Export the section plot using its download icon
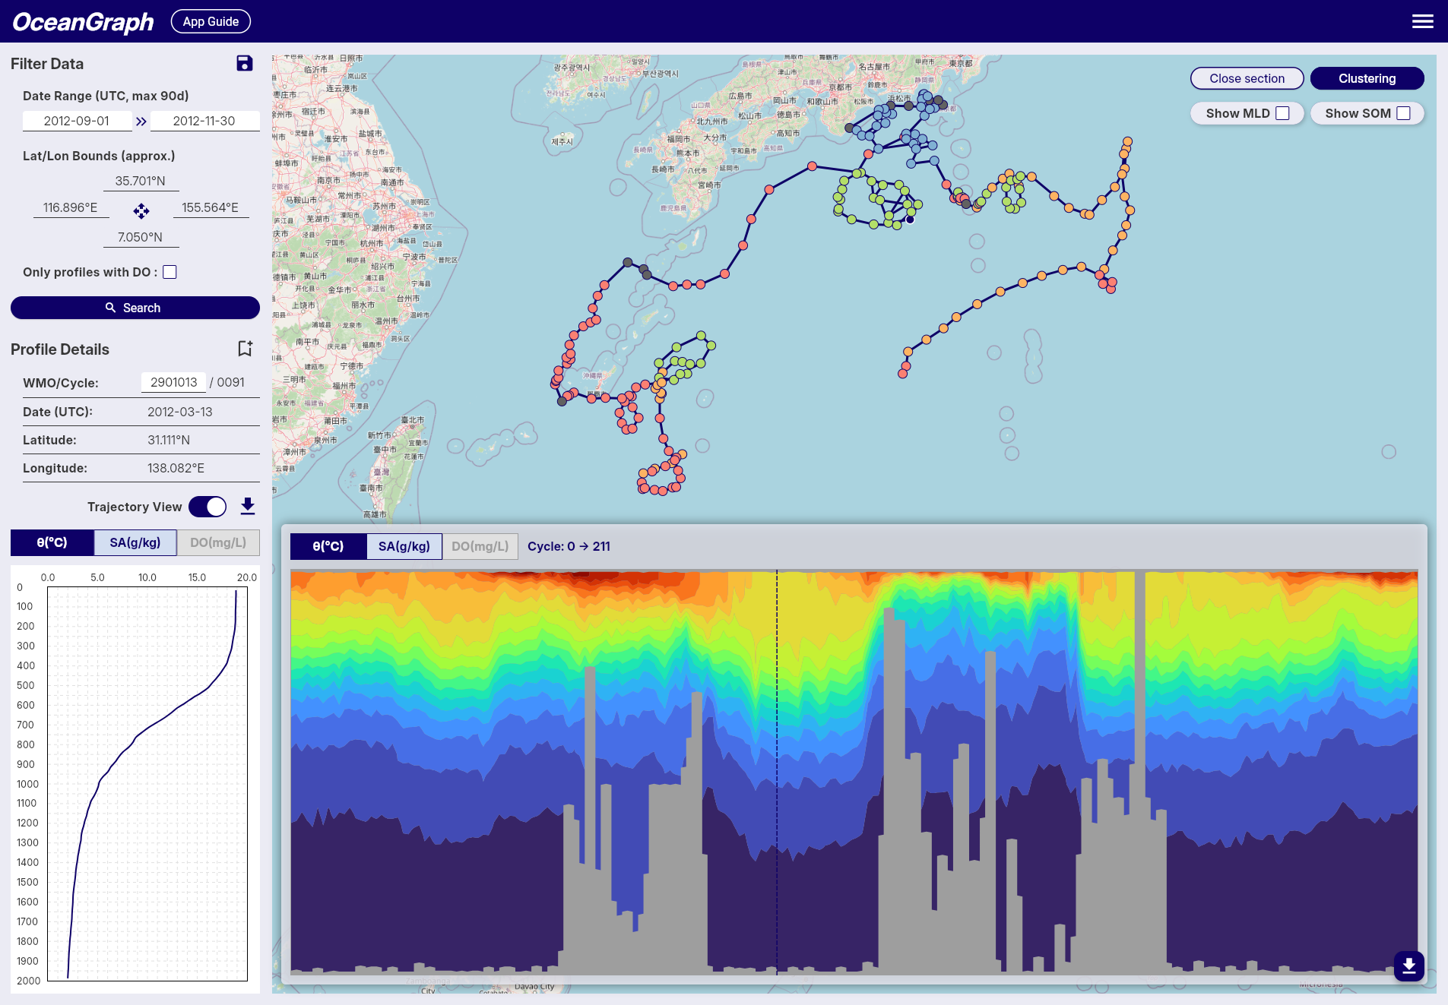This screenshot has width=1448, height=1005. point(1408,966)
